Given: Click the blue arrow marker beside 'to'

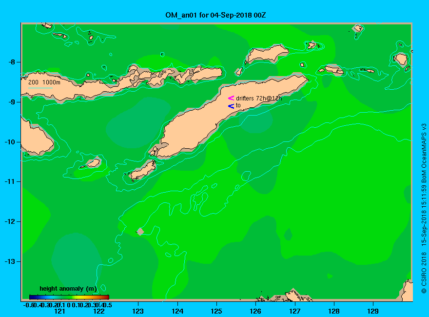Looking at the screenshot, I should pos(231,106).
